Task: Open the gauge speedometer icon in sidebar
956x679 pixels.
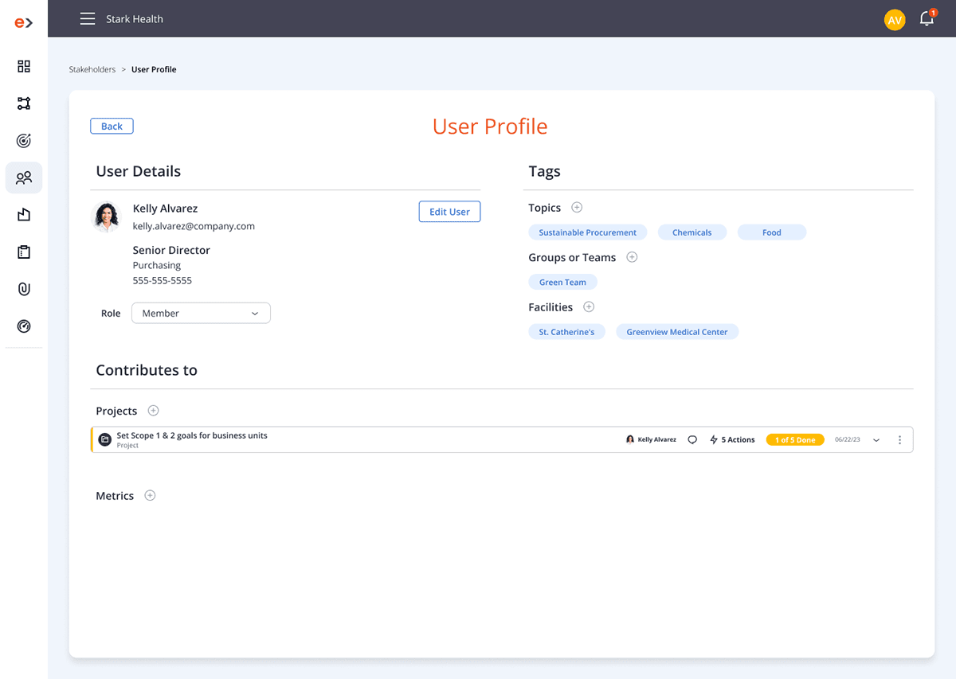Action: [24, 326]
